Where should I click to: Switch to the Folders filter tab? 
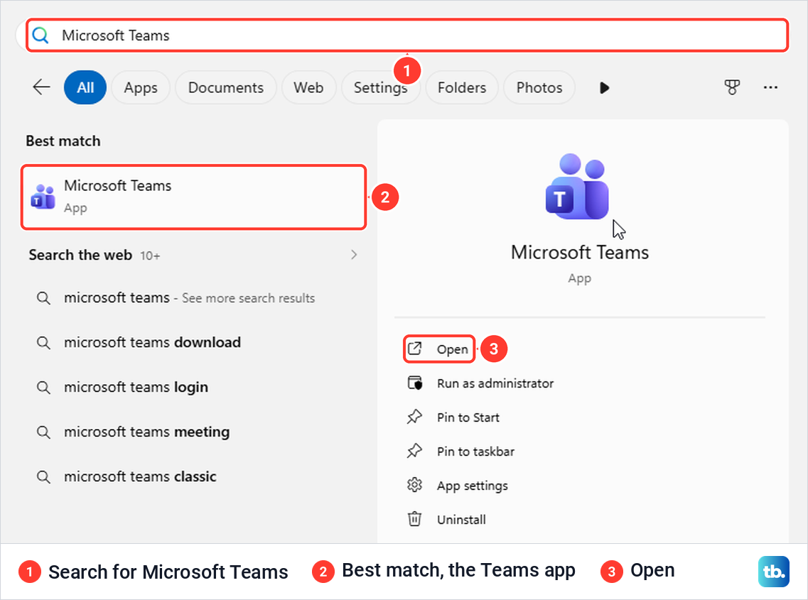tap(462, 87)
